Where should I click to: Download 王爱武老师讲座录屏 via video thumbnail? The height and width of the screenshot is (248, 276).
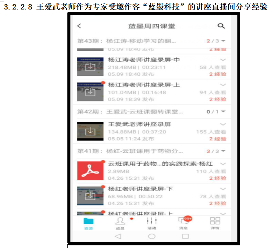point(90,131)
